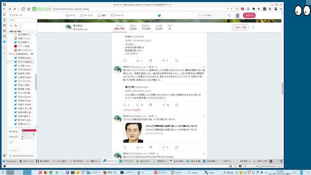Toggle image loading in the status bar

click(x=240, y=166)
